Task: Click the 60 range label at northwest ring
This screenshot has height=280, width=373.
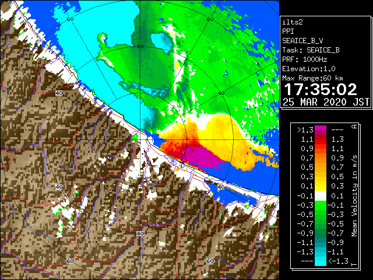Action: coord(70,19)
